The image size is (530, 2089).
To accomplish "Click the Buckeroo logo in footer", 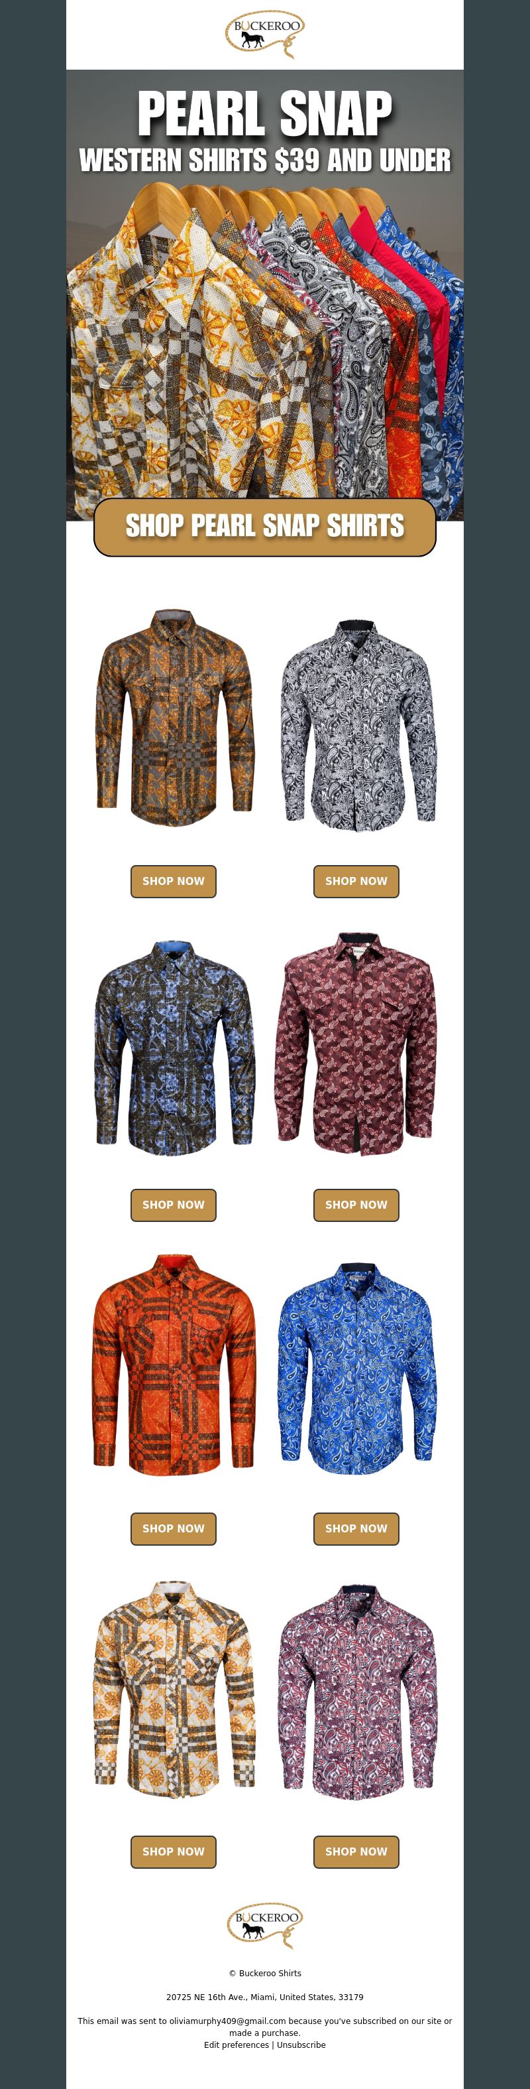I will (x=265, y=1925).
